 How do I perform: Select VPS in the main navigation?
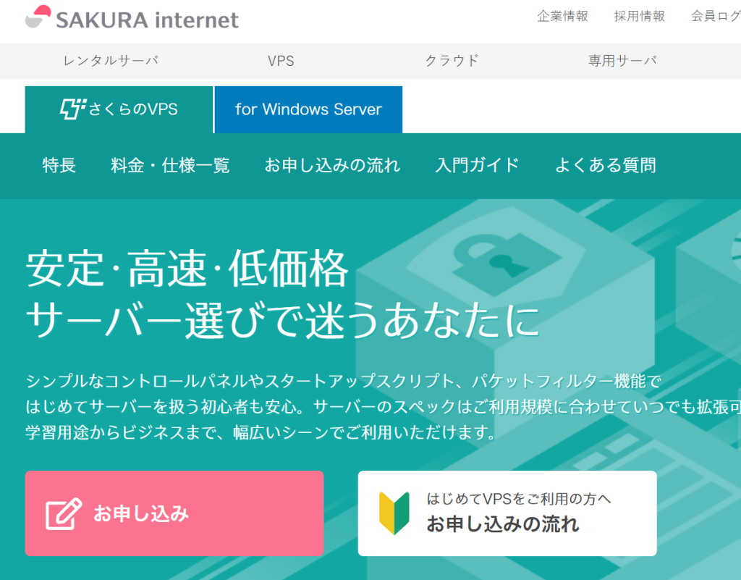tap(281, 61)
